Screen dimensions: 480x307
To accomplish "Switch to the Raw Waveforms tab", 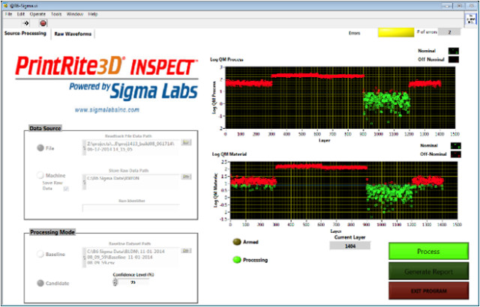I will click(73, 34).
